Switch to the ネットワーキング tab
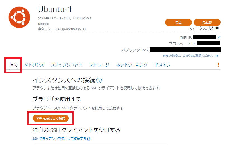Image resolution: width=234 pixels, height=145 pixels. point(132,65)
